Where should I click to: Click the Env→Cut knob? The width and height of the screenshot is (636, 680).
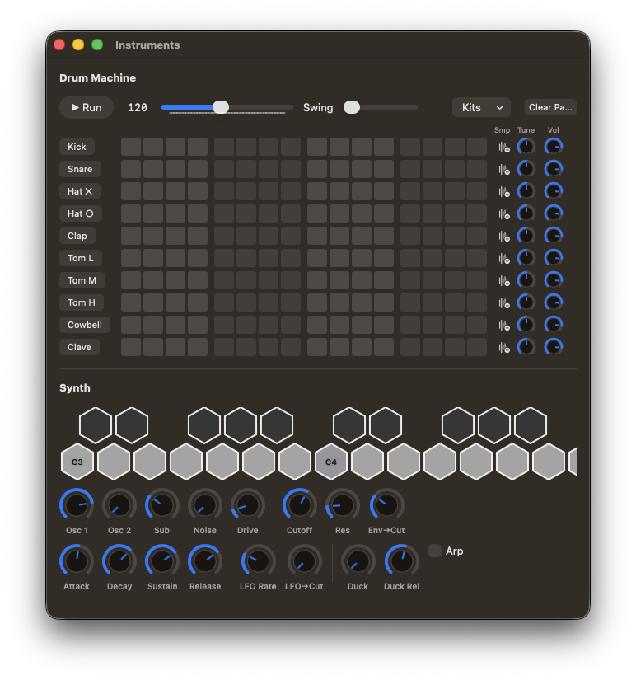pyautogui.click(x=386, y=505)
